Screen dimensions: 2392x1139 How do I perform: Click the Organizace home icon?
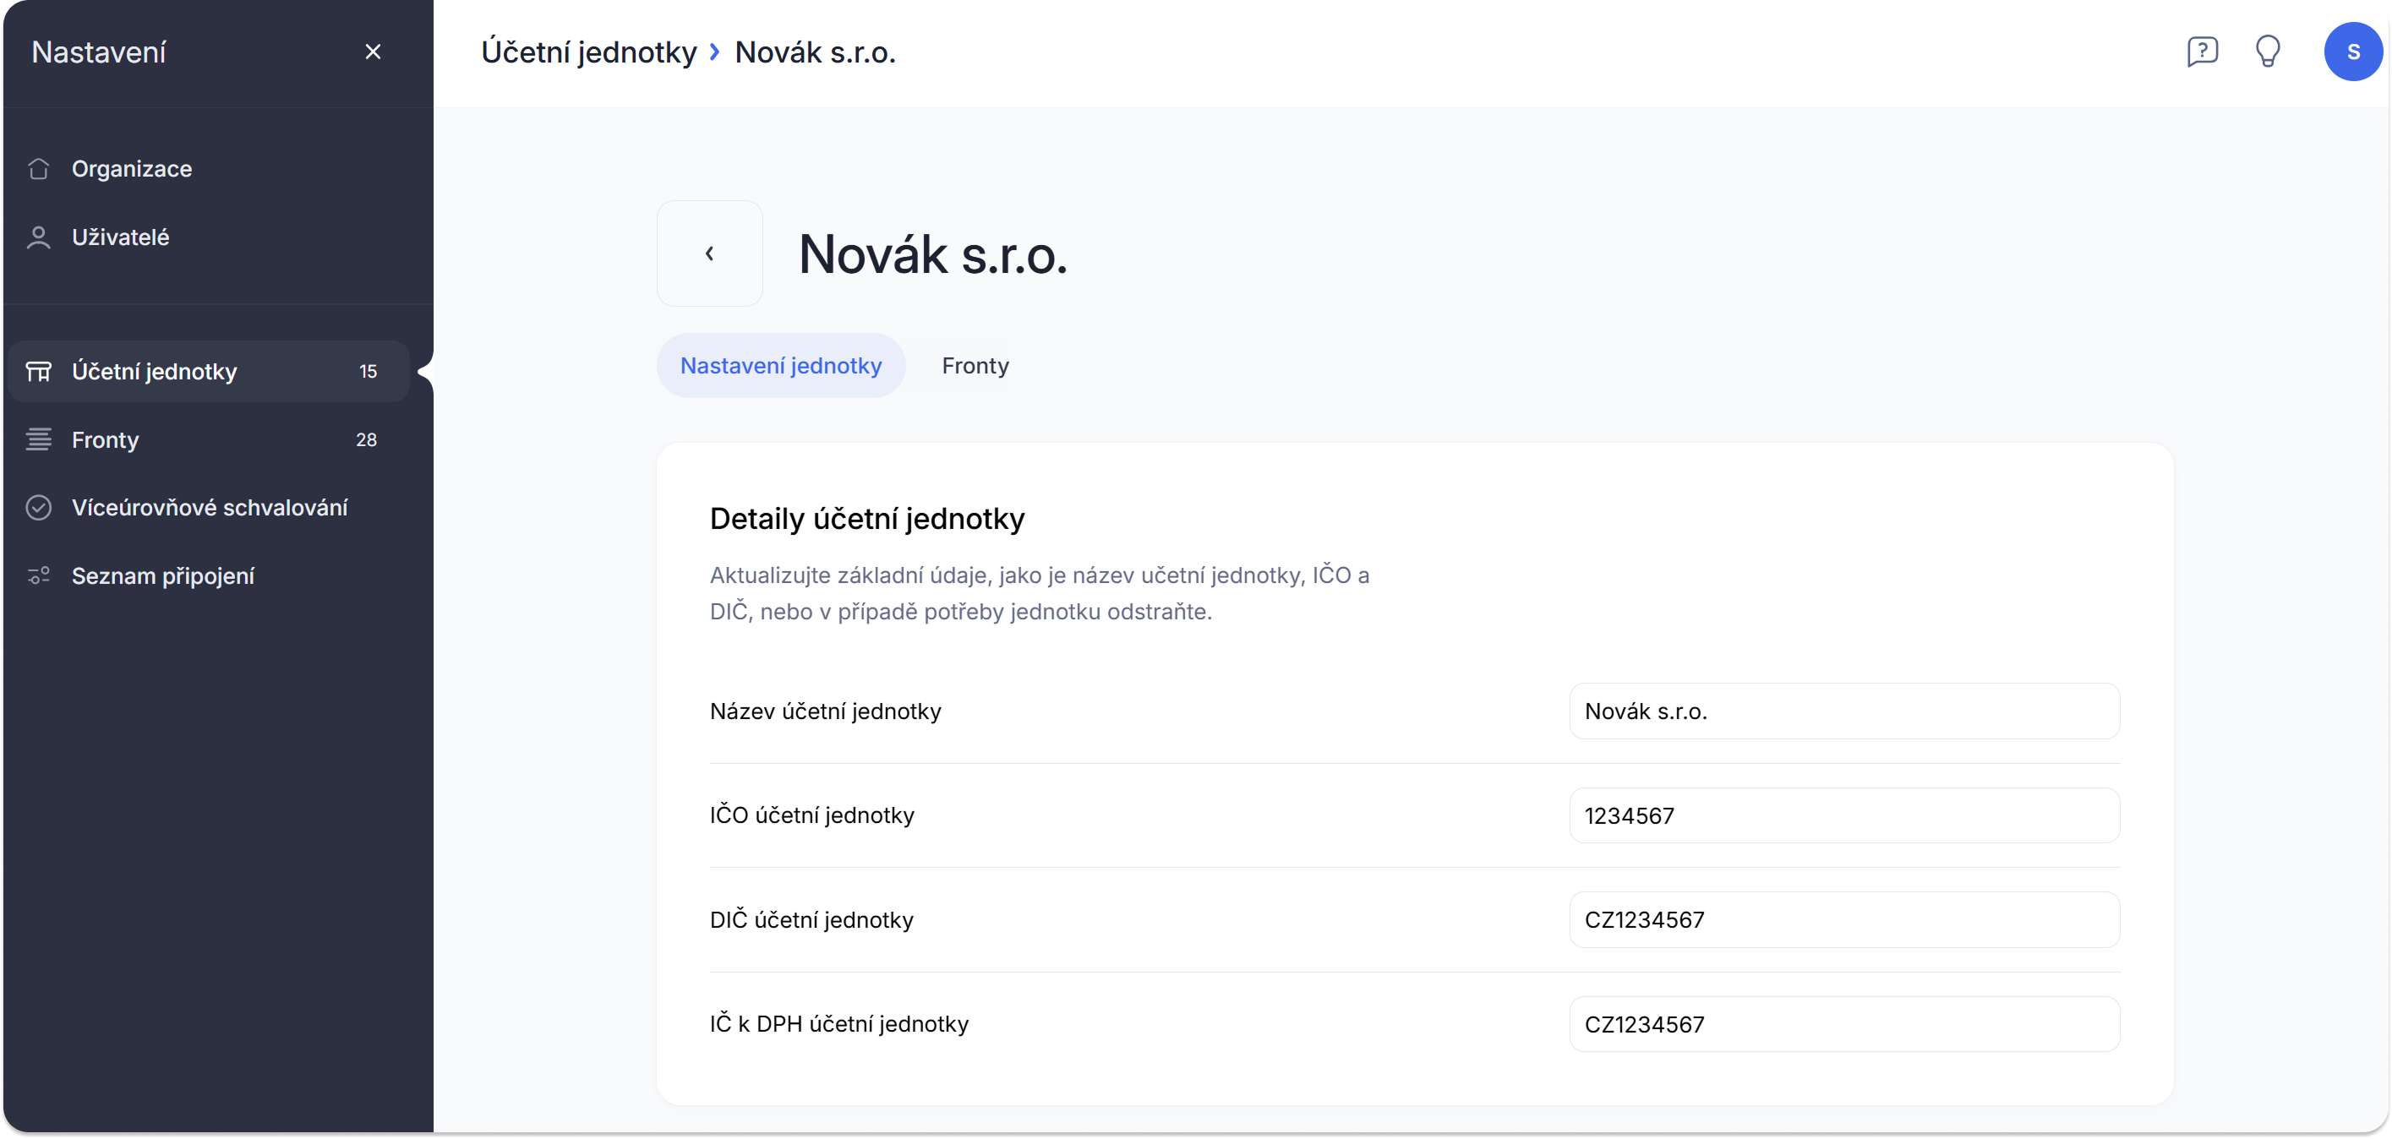tap(38, 169)
